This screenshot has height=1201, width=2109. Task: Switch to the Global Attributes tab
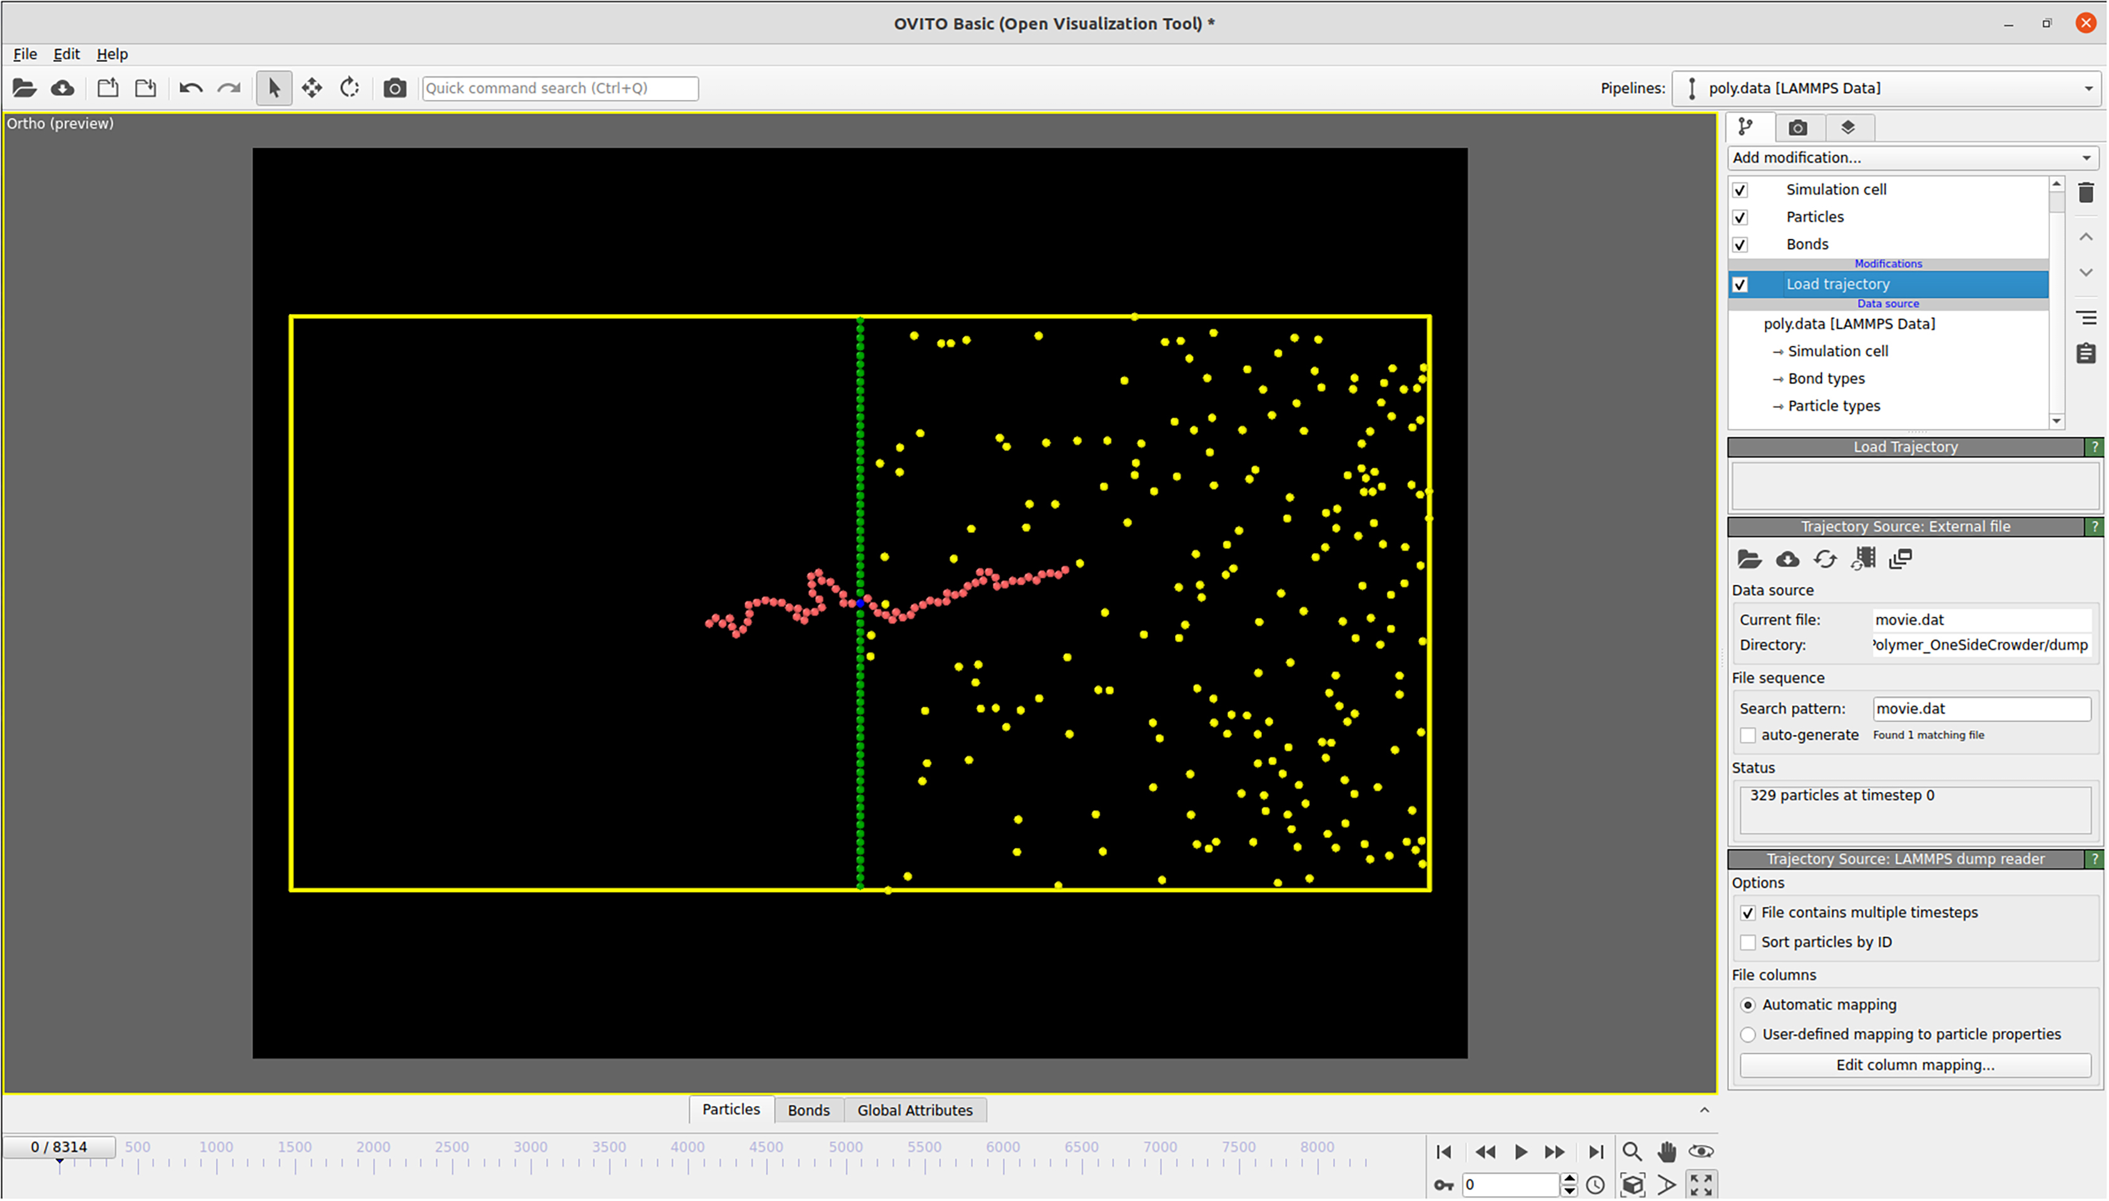point(914,1110)
